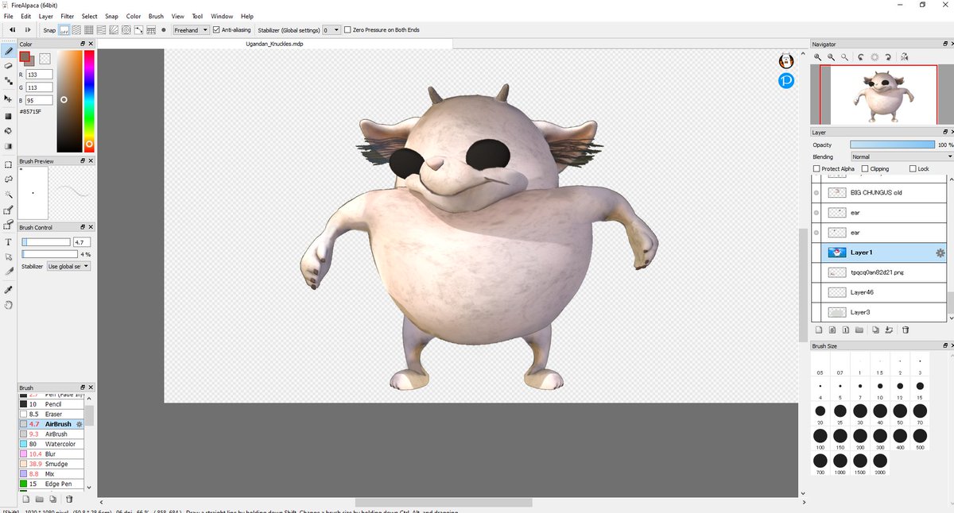Select the Fill shape tool icon
Screen dimensions: 954x513
tap(8, 115)
